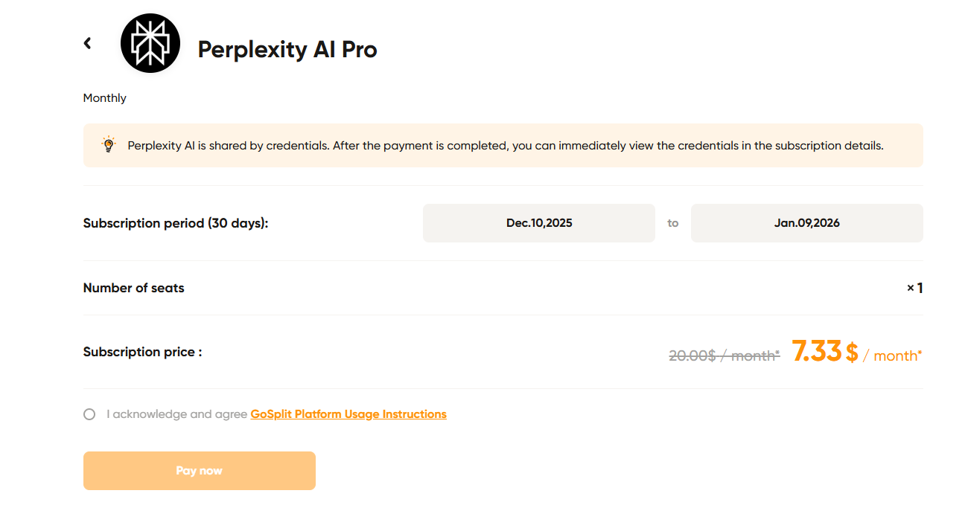Click the back arrow icon
This screenshot has height=505, width=968.
pyautogui.click(x=87, y=43)
